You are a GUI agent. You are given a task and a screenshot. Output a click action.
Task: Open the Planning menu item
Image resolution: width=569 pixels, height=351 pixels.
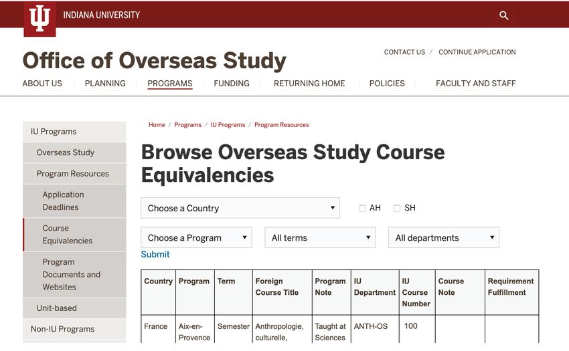(105, 84)
